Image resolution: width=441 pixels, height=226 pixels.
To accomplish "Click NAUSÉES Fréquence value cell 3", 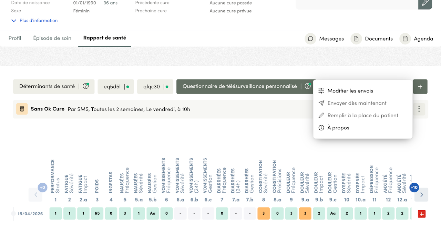I will pyautogui.click(x=125, y=214).
